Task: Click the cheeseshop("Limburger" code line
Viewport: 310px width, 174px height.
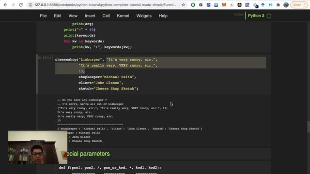Action: [106, 59]
